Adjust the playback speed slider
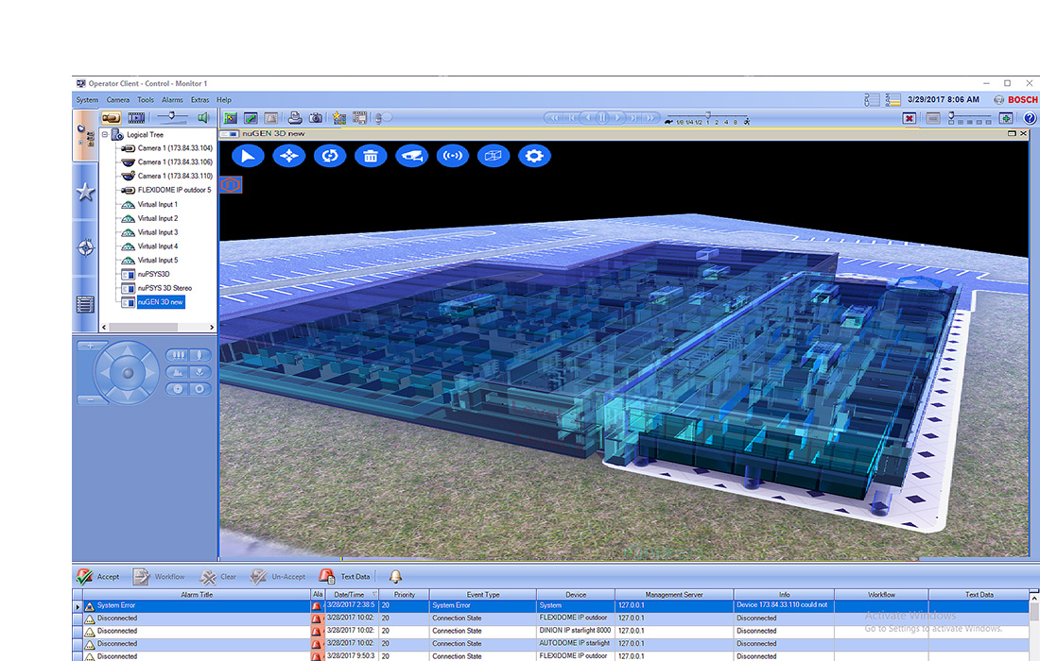This screenshot has width=1040, height=661. tap(708, 117)
